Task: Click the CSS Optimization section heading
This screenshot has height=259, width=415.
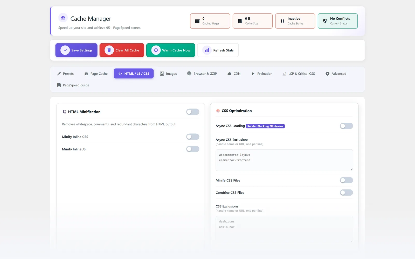Action: click(237, 111)
